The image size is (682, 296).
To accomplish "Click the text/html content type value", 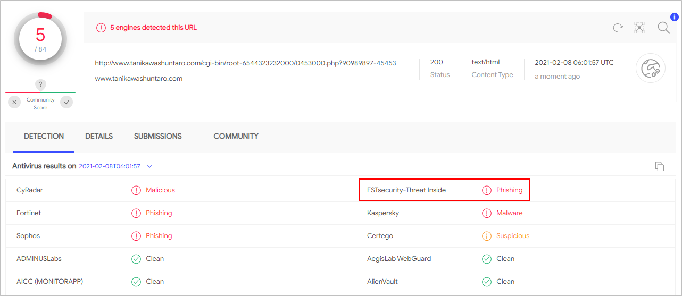I will 486,62.
